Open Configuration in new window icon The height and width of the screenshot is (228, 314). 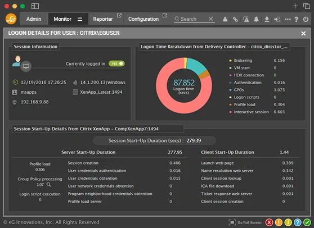click(x=165, y=15)
